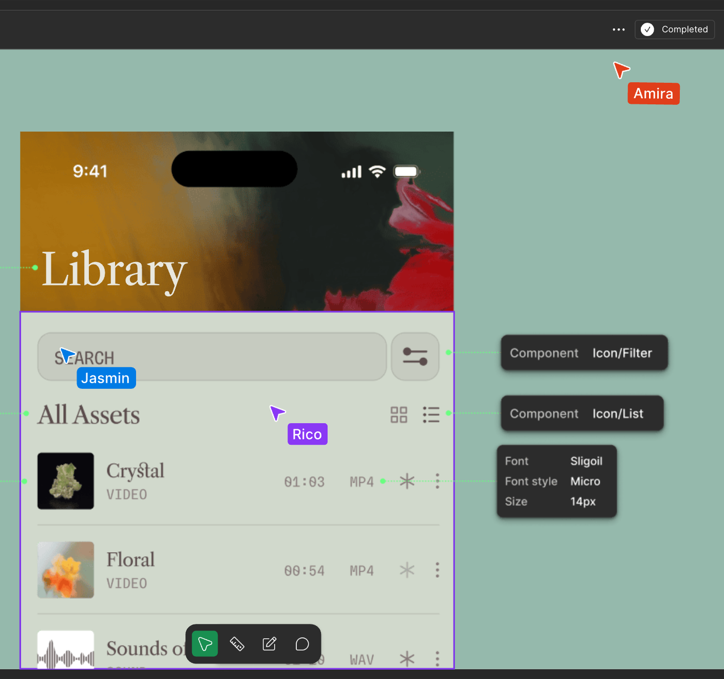Click the Icon/List component annotation
Viewport: 724px width, 679px height.
(x=582, y=413)
